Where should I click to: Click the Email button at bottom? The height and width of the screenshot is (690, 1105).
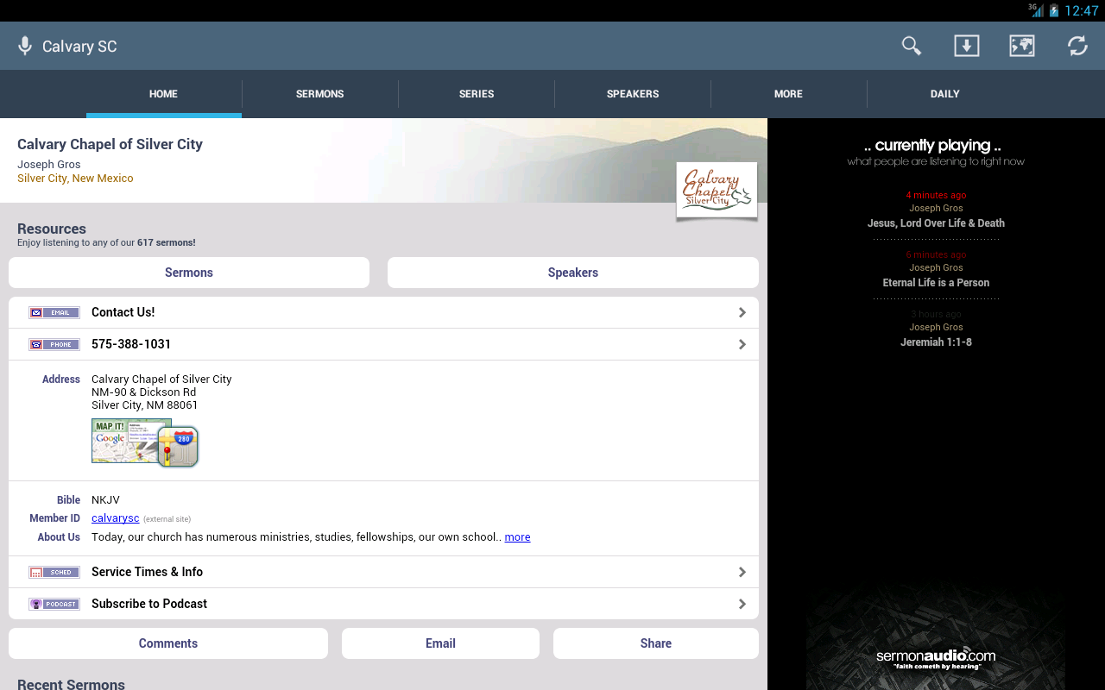click(440, 643)
